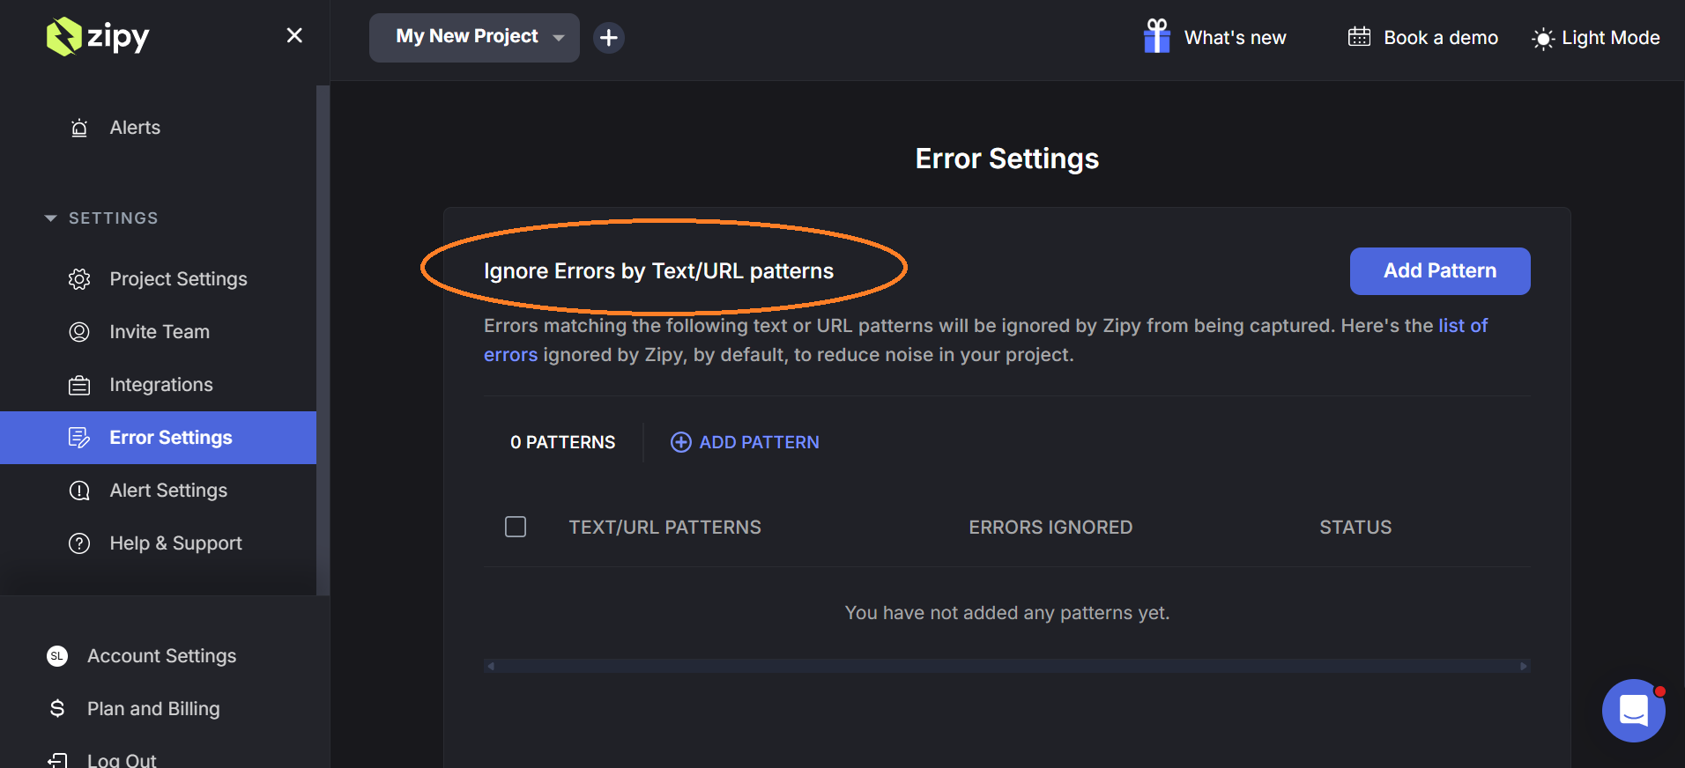Viewport: 1685px width, 768px height.
Task: Click the plus icon to add new project
Action: click(x=608, y=38)
